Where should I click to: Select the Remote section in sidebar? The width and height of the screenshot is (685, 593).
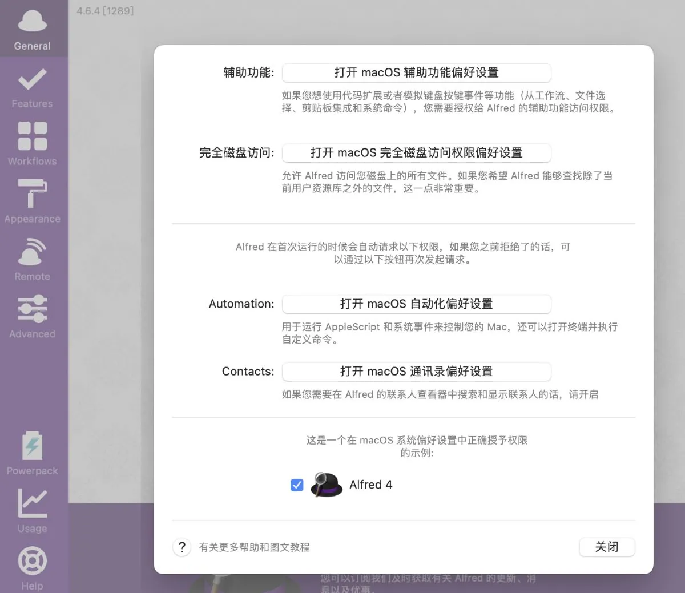pyautogui.click(x=33, y=259)
